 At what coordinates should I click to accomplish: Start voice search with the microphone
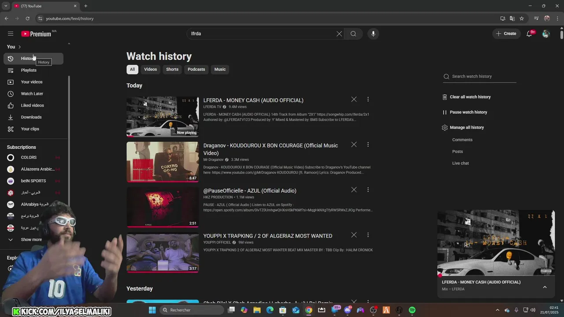(373, 34)
